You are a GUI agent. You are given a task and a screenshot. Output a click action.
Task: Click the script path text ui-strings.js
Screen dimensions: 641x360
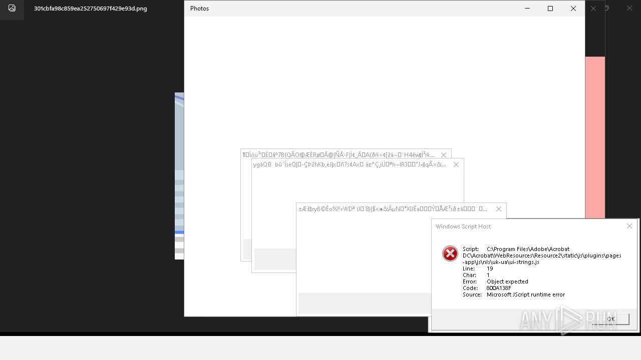pos(542,255)
